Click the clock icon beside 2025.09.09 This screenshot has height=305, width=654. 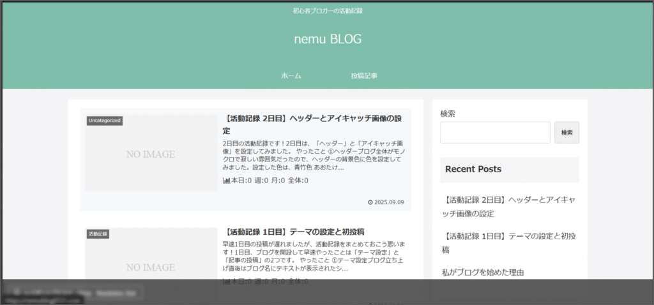370,202
